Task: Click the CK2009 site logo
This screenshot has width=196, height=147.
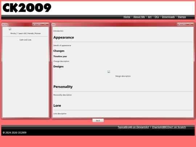Action: coord(27,8)
